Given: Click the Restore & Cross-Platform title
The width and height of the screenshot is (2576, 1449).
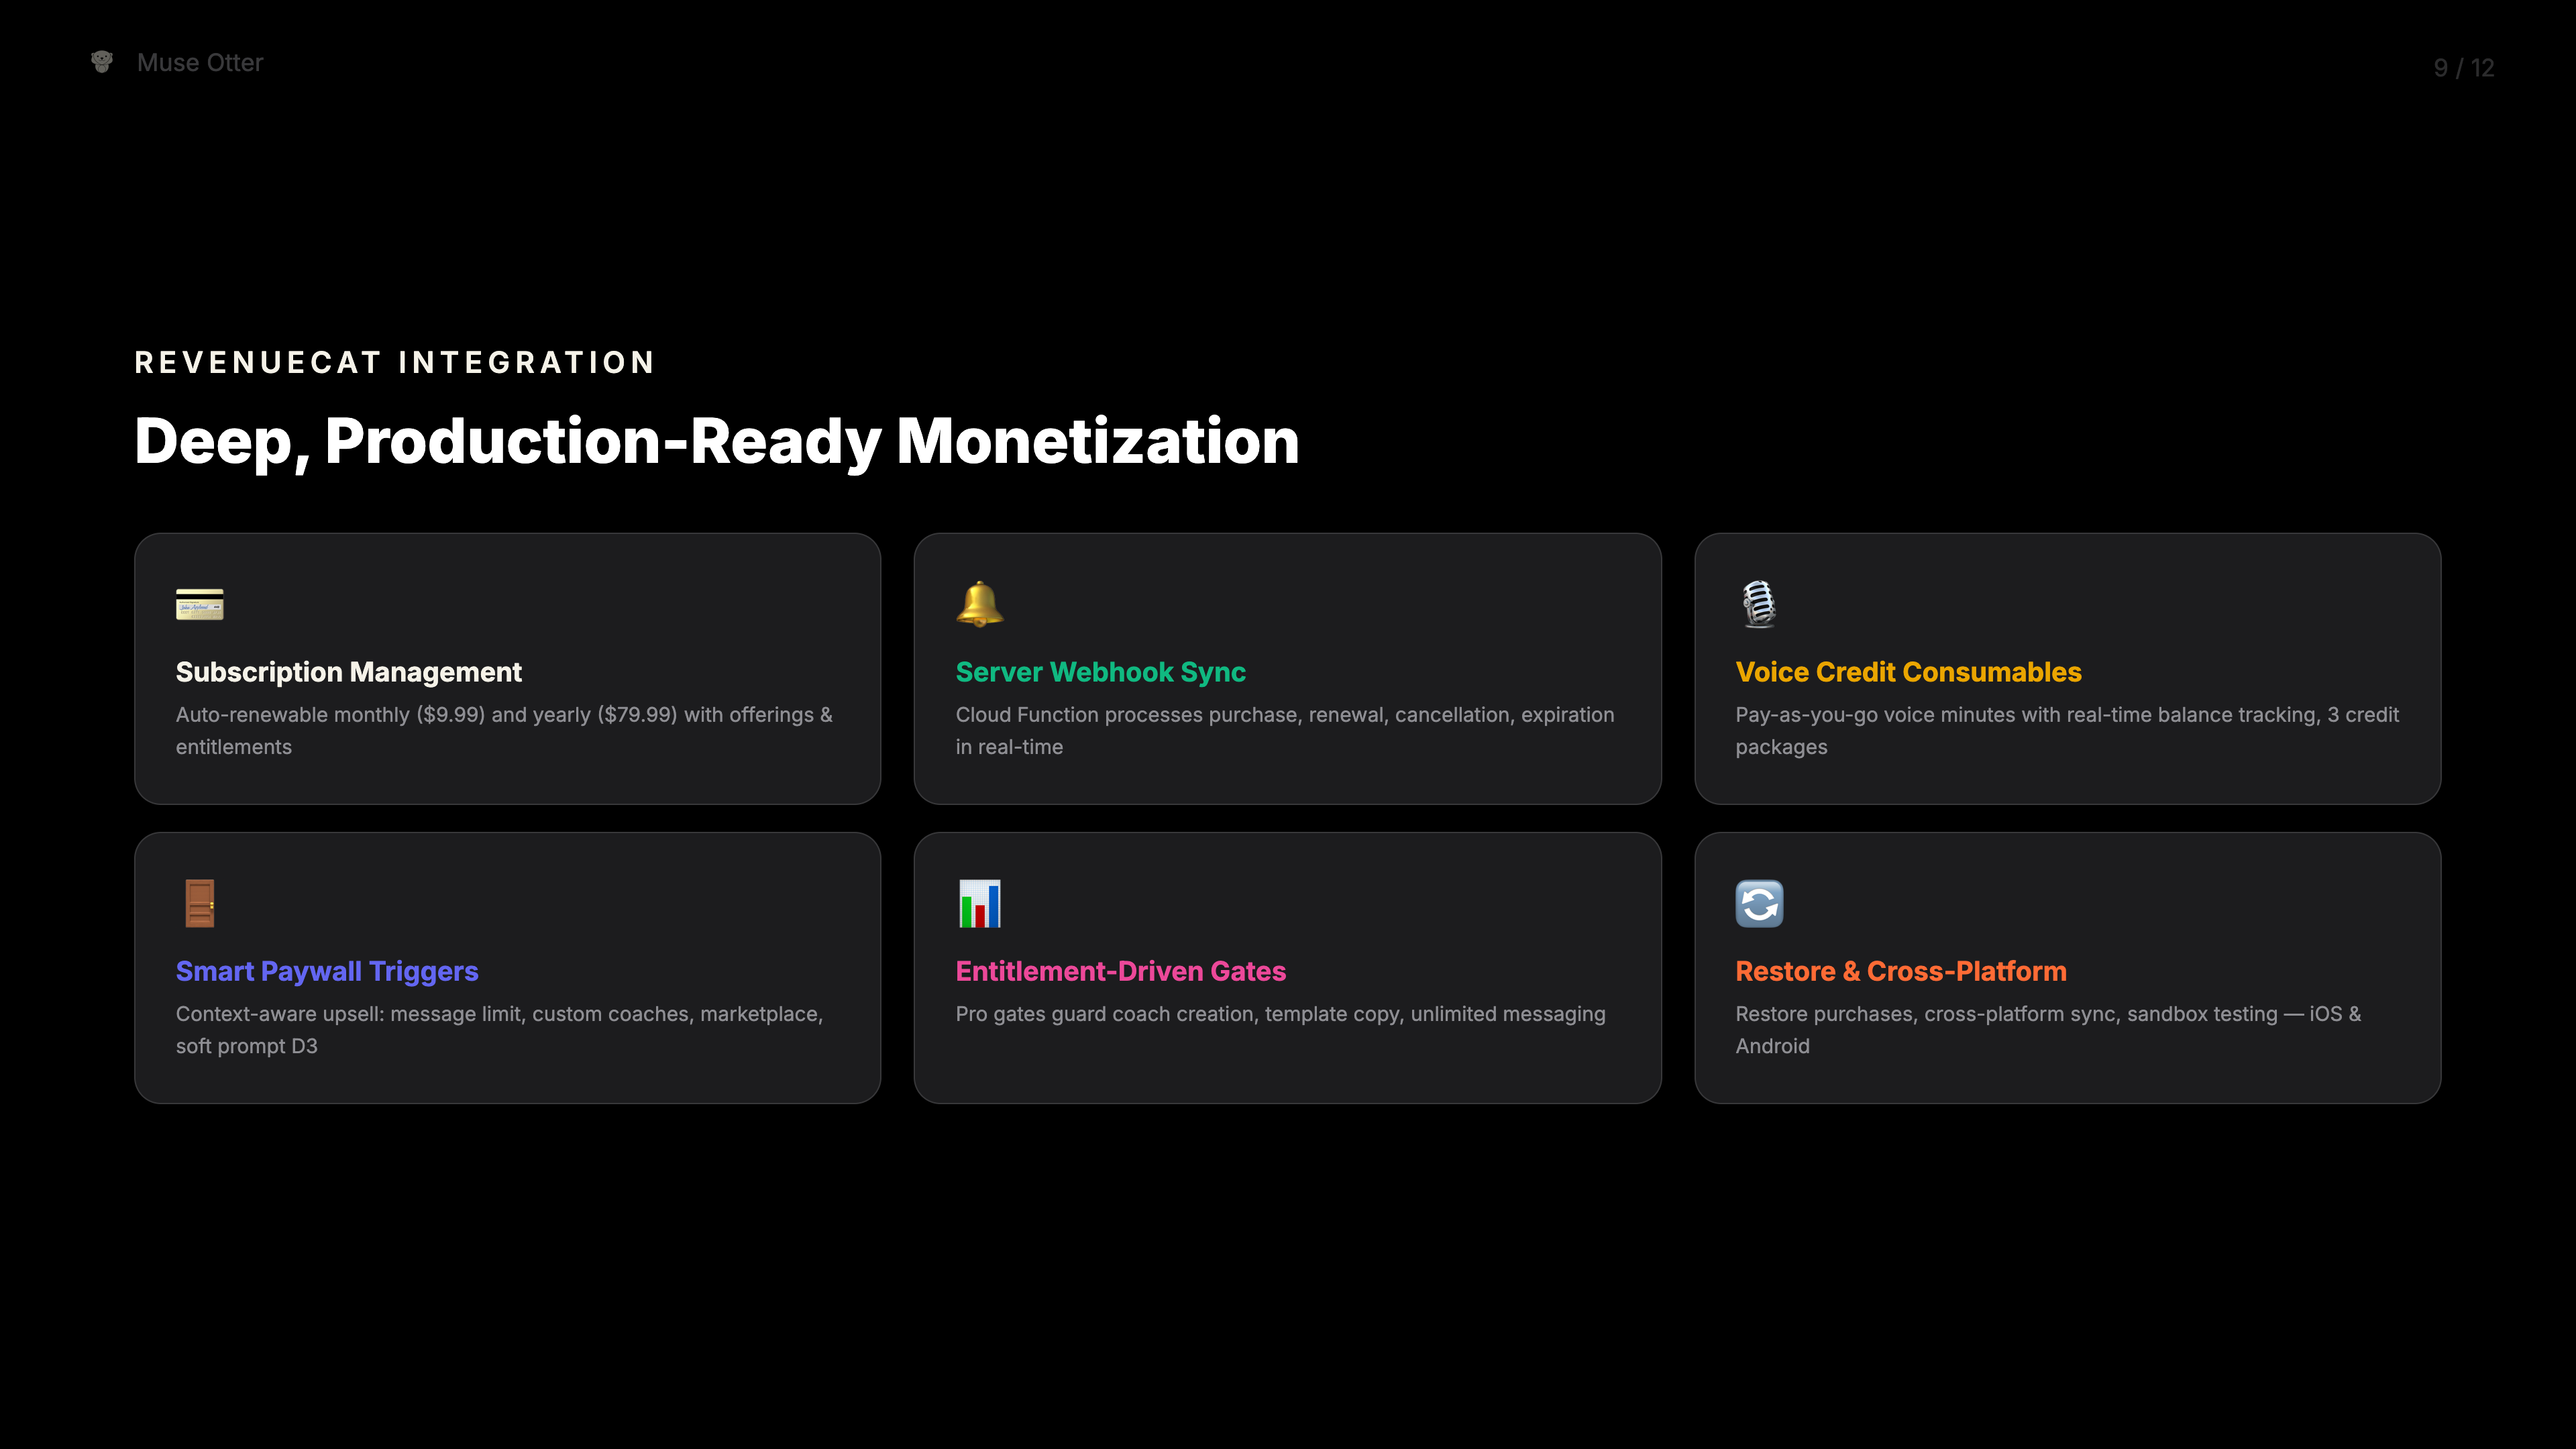Looking at the screenshot, I should (1900, 971).
